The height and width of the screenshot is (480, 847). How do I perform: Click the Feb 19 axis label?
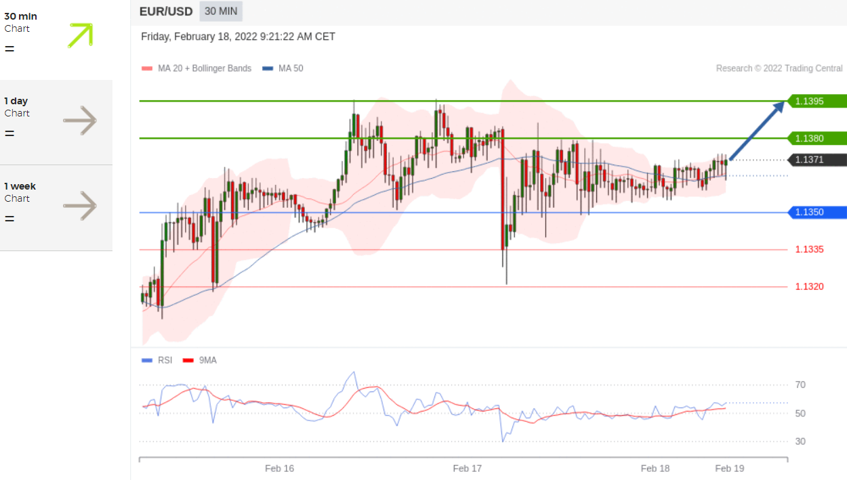click(730, 468)
